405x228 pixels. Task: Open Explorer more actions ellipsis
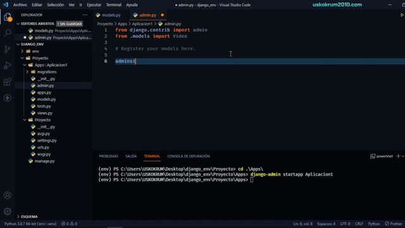85,15
